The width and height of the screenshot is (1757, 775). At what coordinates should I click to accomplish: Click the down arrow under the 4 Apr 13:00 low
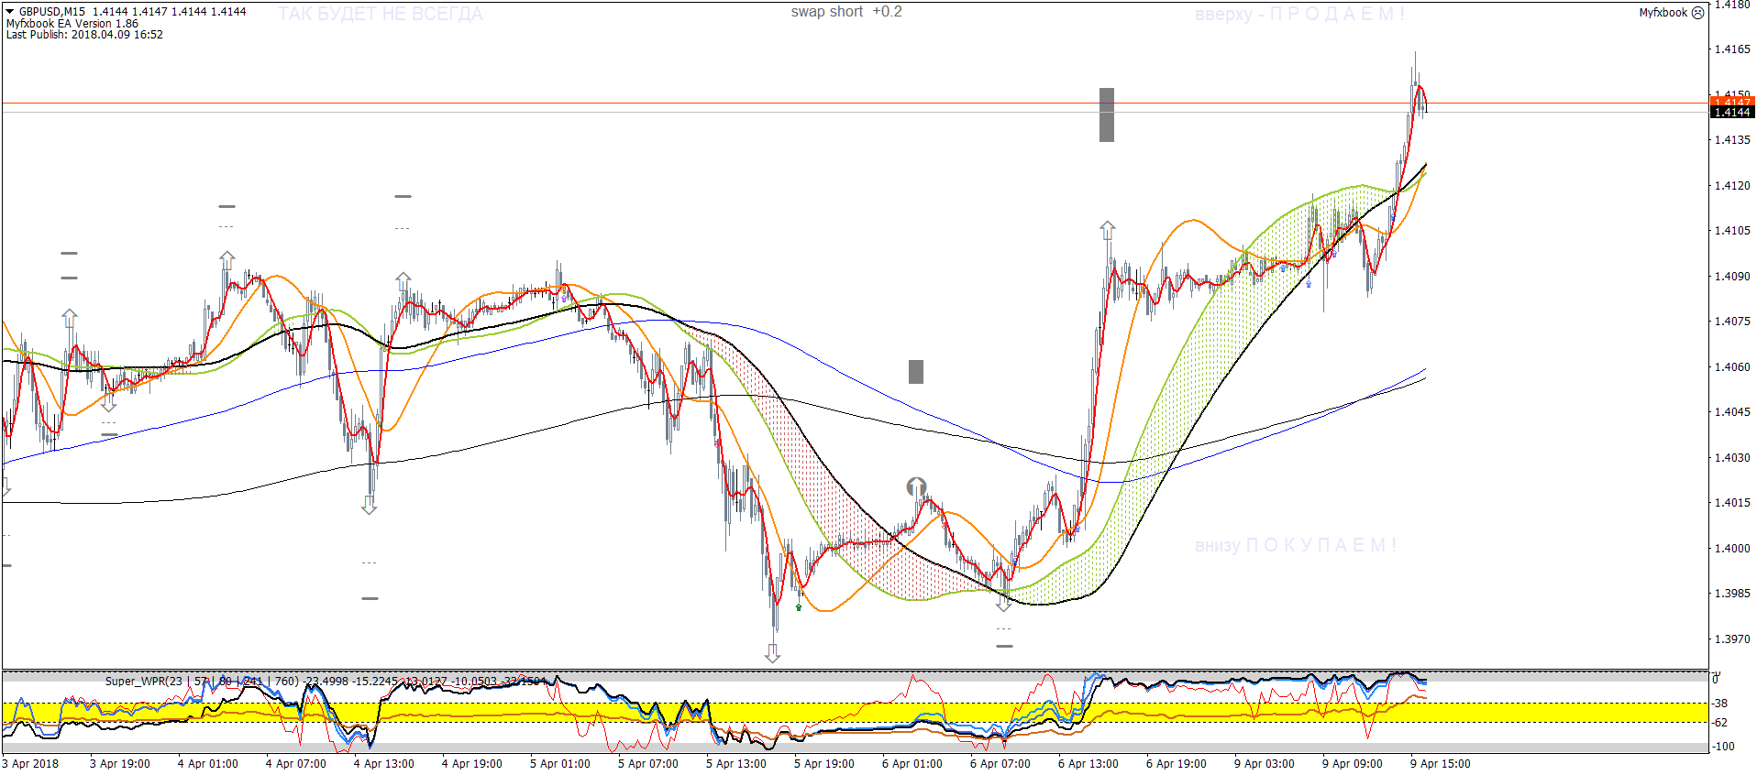(x=369, y=505)
